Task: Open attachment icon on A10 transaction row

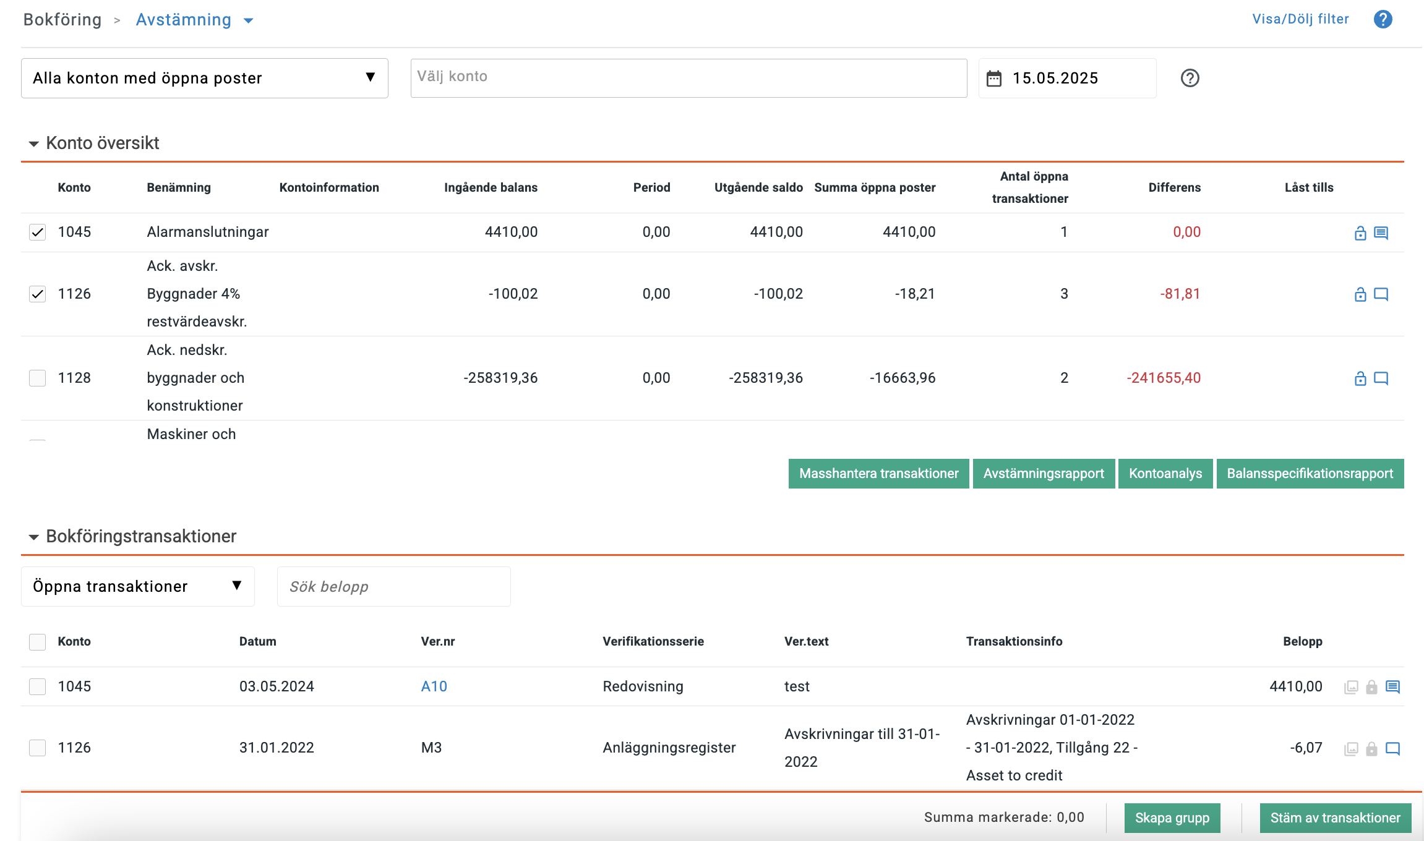Action: pos(1351,687)
